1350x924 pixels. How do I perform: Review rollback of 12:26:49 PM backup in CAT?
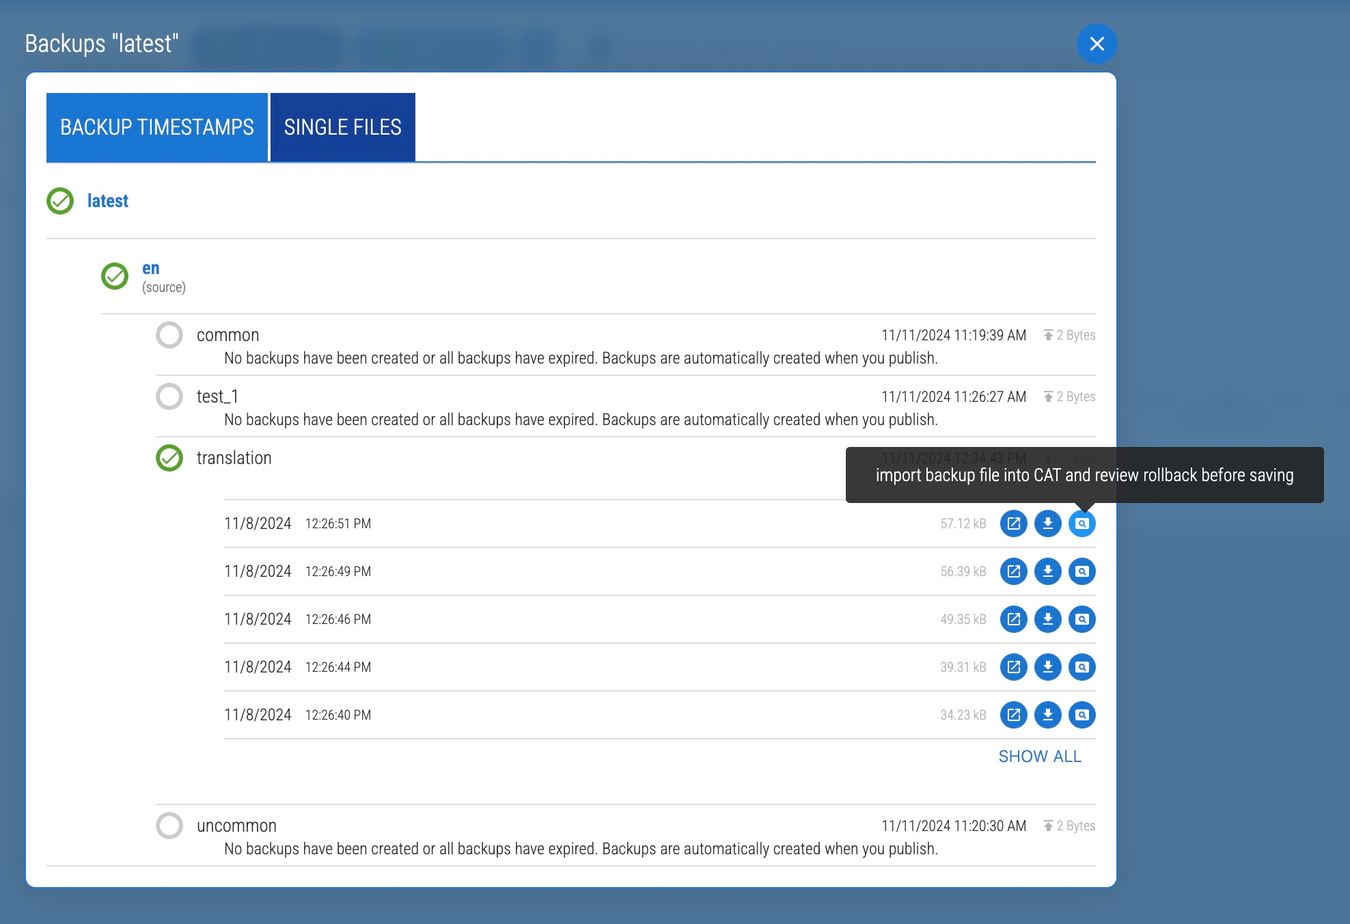tap(1082, 571)
